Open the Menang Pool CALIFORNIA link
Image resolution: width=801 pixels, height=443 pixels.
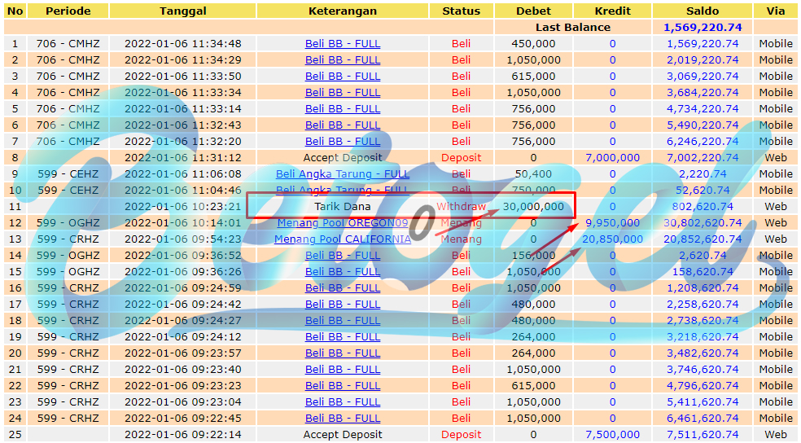click(x=342, y=239)
